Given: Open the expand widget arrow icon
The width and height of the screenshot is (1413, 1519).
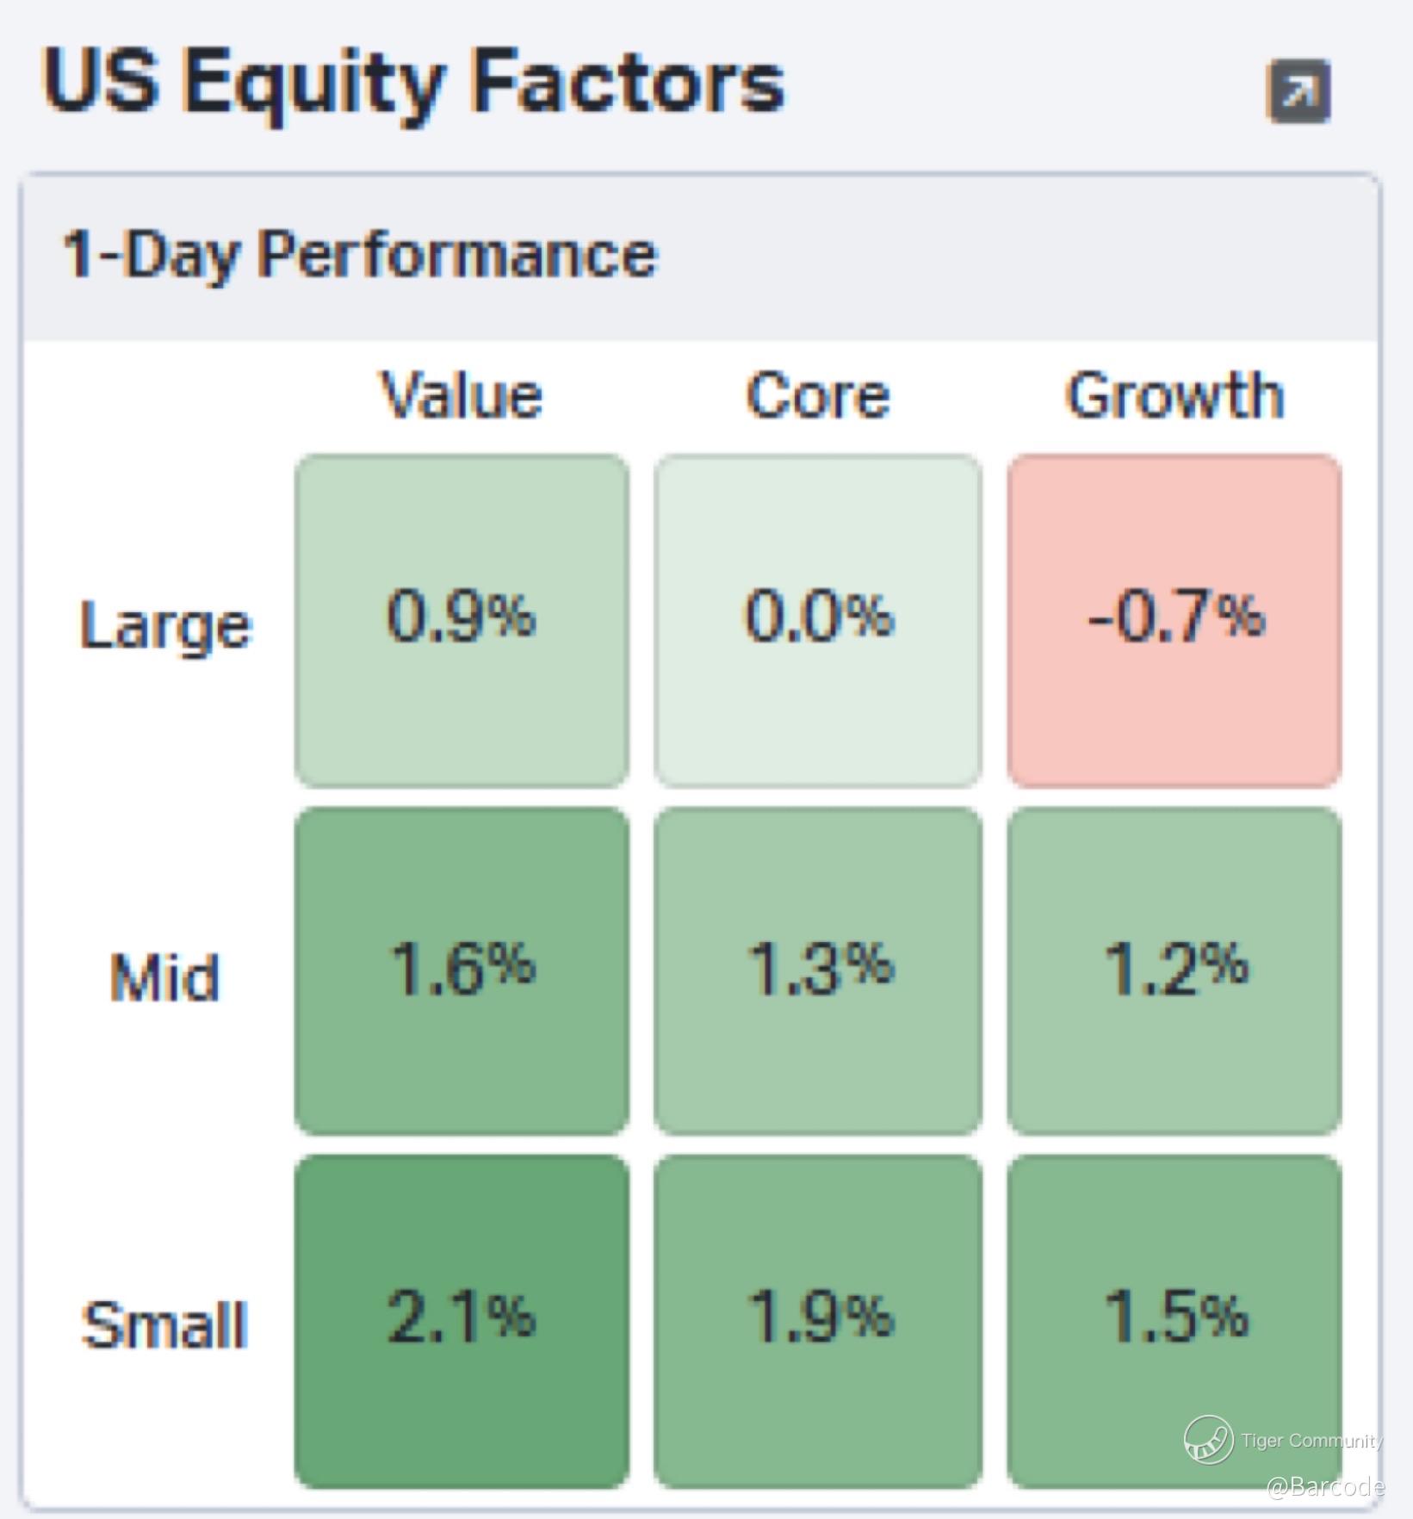Looking at the screenshot, I should (1298, 90).
